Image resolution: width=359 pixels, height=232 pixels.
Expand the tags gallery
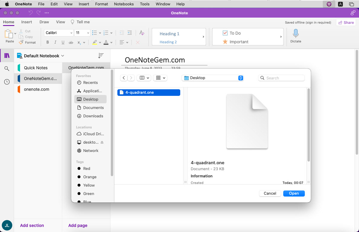(x=281, y=36)
